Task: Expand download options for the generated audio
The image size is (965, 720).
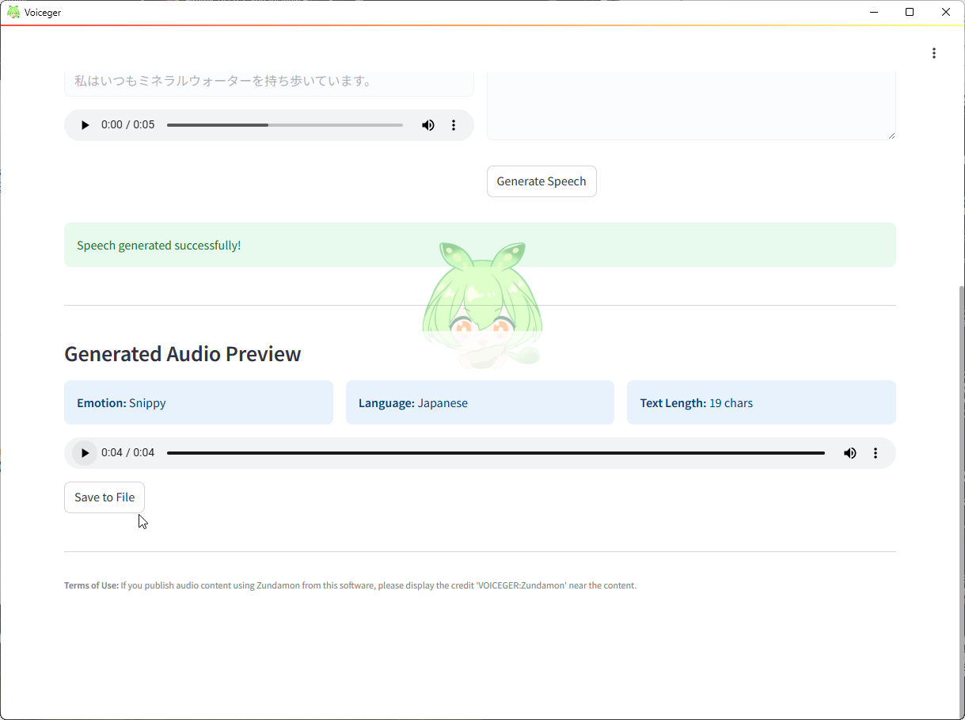Action: pyautogui.click(x=876, y=452)
